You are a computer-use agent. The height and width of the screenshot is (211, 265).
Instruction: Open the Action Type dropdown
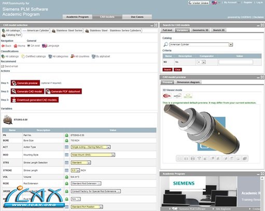point(91,147)
